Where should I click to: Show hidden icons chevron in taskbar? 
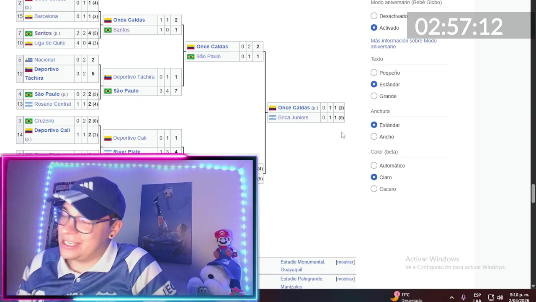coord(451,297)
